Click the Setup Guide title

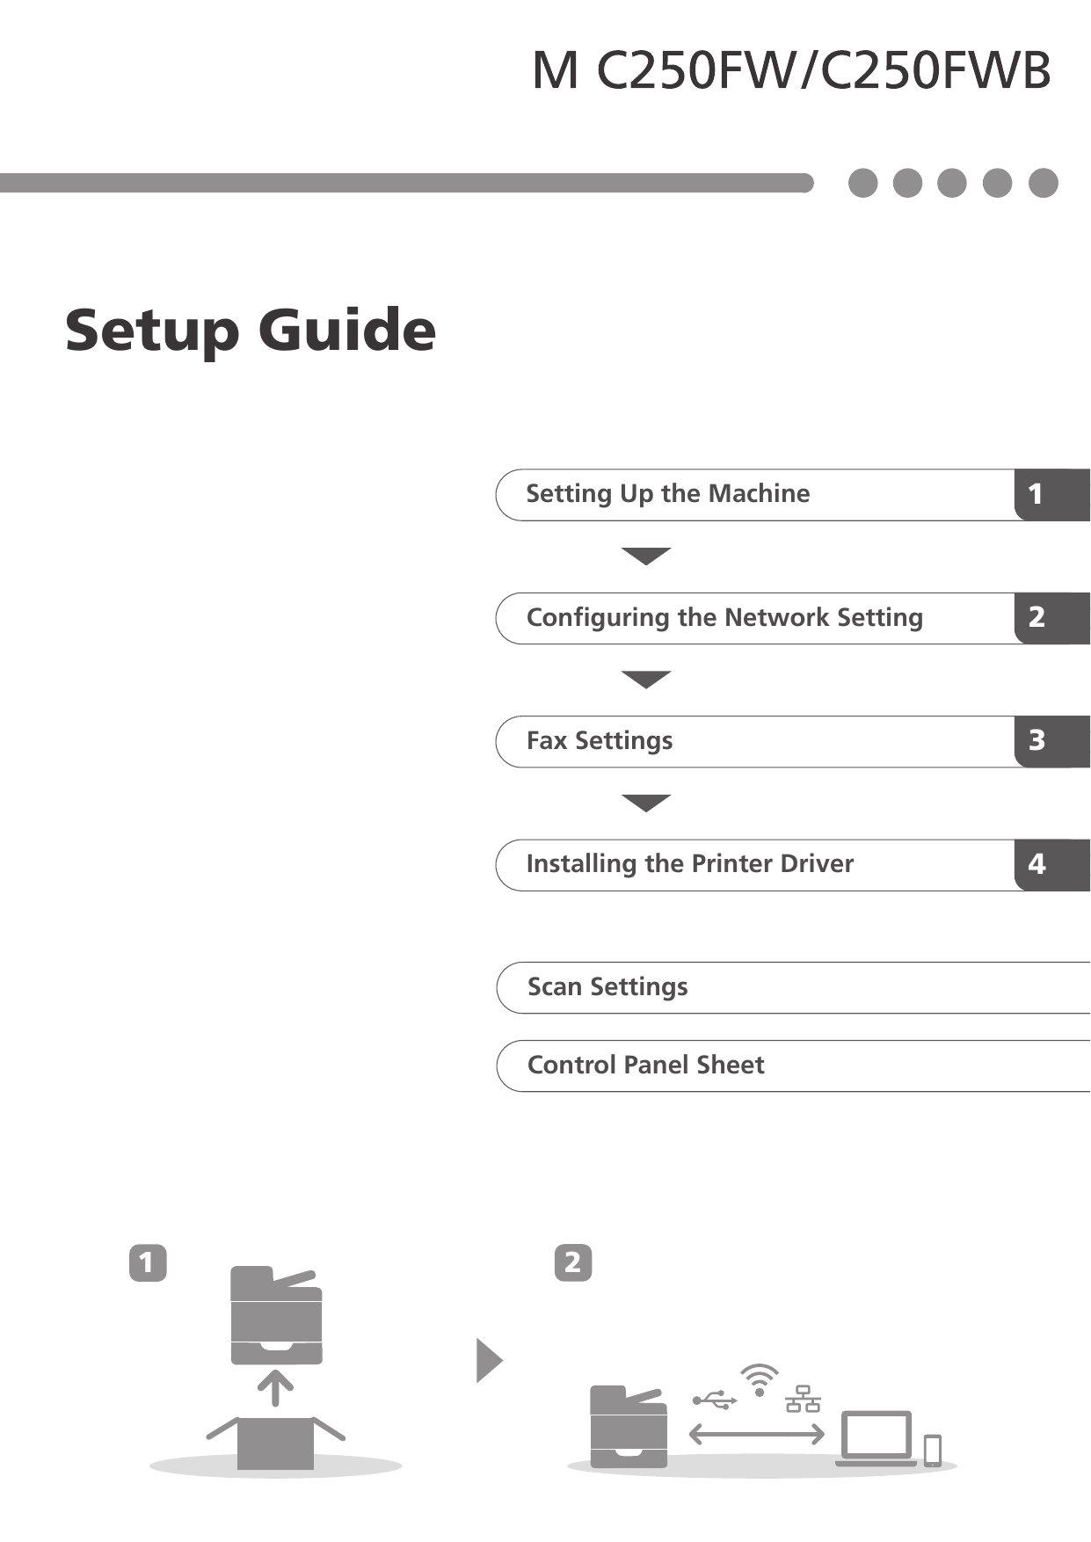[x=251, y=331]
